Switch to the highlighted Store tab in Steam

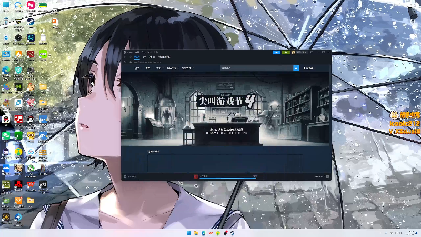pyautogui.click(x=137, y=57)
